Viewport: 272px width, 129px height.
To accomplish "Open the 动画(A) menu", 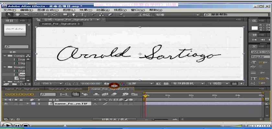I will pyautogui.click(x=103, y=10).
